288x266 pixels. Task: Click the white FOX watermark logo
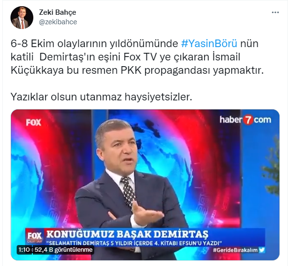point(33,122)
